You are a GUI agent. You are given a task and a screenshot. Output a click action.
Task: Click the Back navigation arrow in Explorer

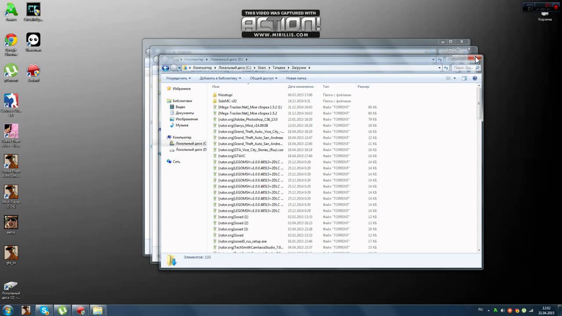click(166, 68)
